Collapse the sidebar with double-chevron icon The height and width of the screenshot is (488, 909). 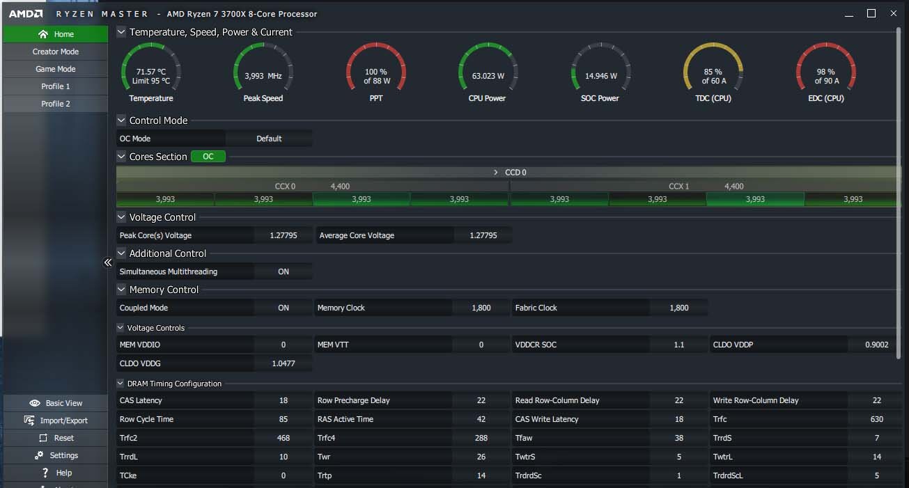pos(108,262)
